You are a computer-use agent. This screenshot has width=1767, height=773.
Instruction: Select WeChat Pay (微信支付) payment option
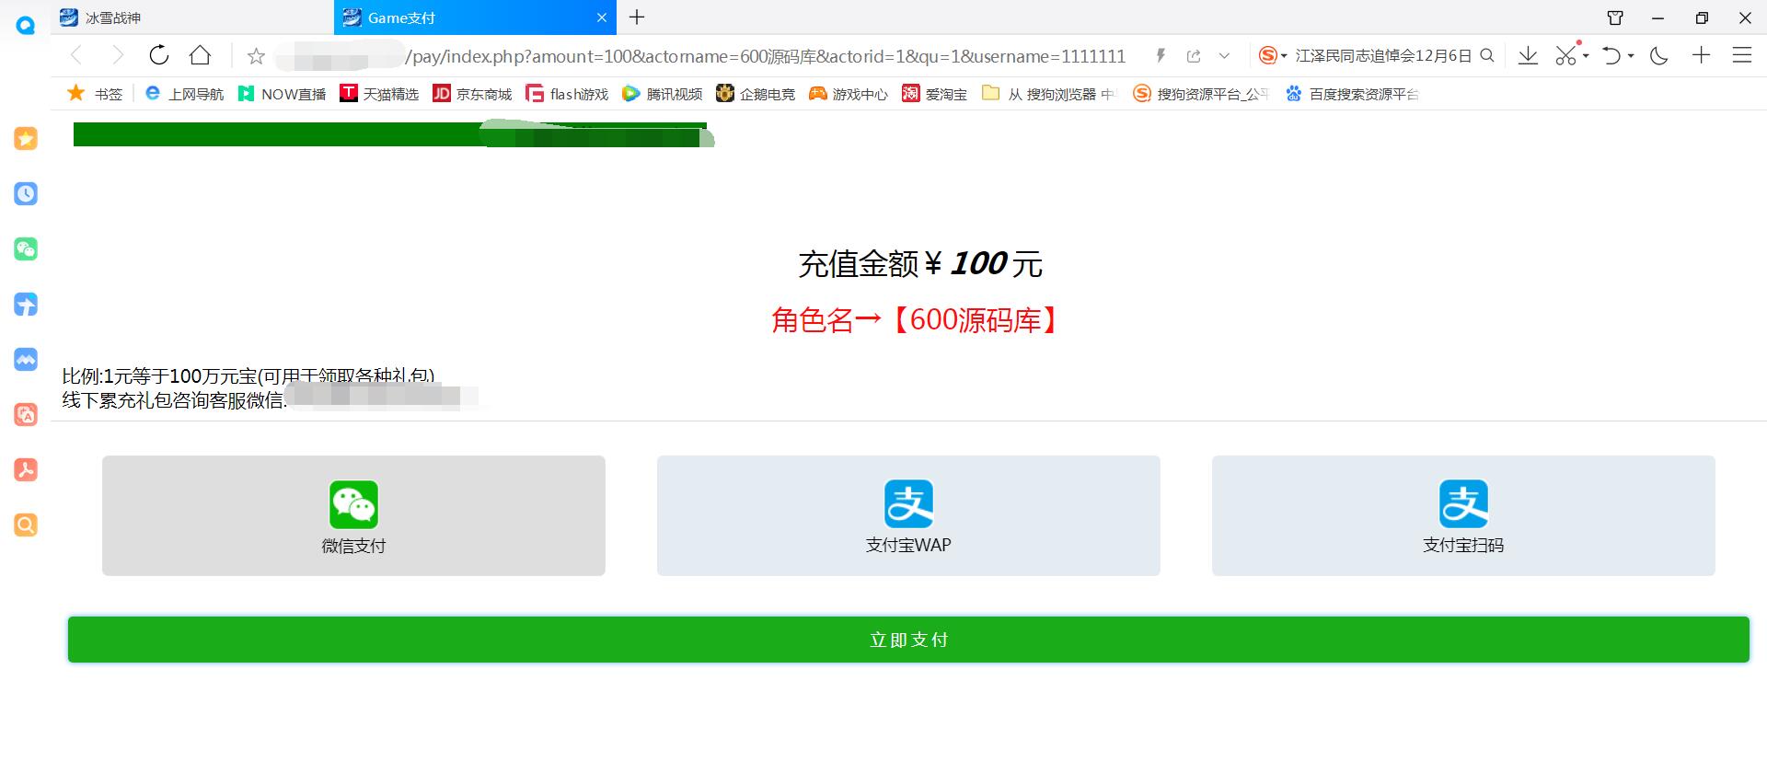(x=353, y=515)
